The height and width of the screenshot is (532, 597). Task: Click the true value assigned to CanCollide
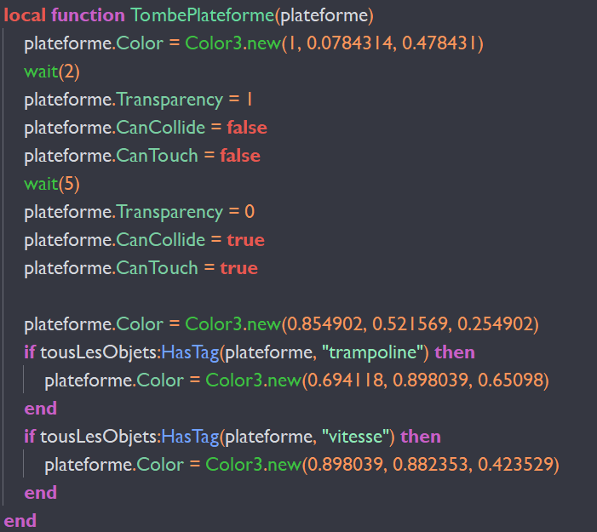pyautogui.click(x=245, y=240)
